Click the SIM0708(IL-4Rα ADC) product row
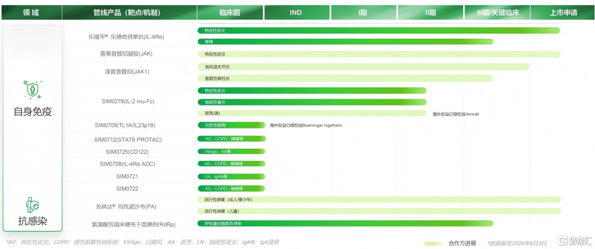This screenshot has width=595, height=249. click(126, 164)
